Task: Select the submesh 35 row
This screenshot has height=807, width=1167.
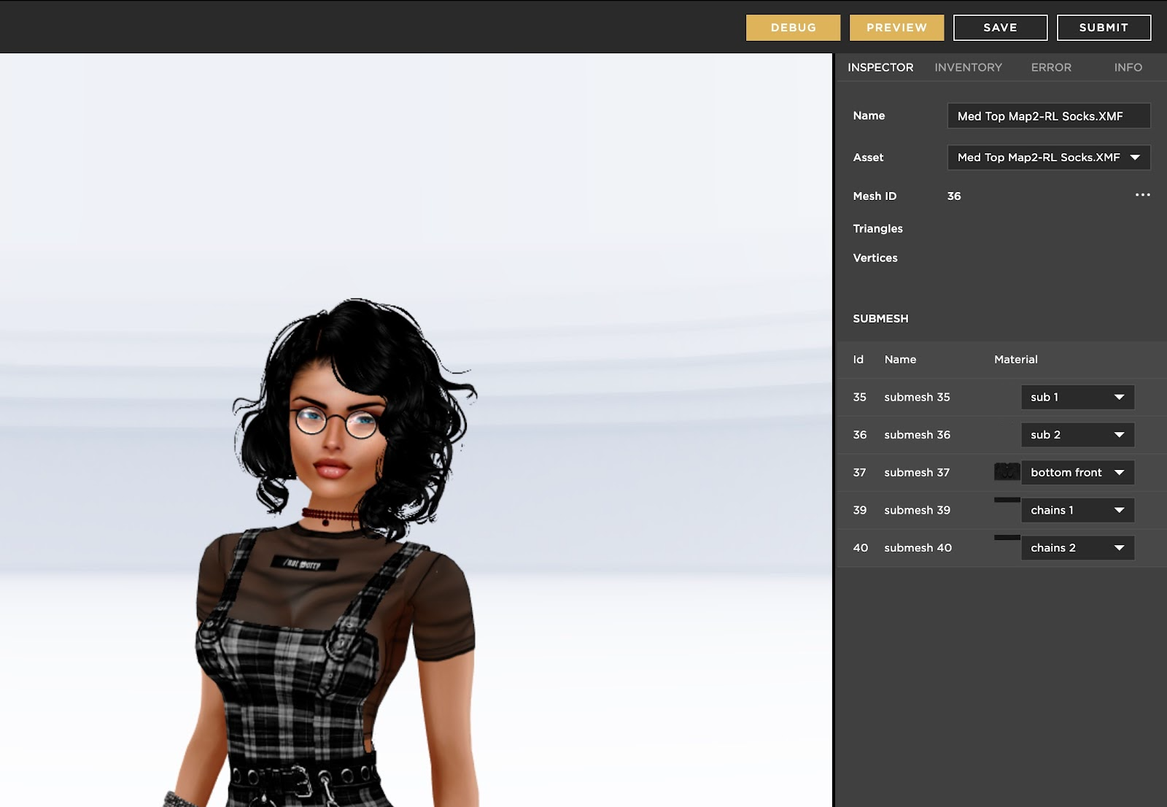Action: coord(917,397)
